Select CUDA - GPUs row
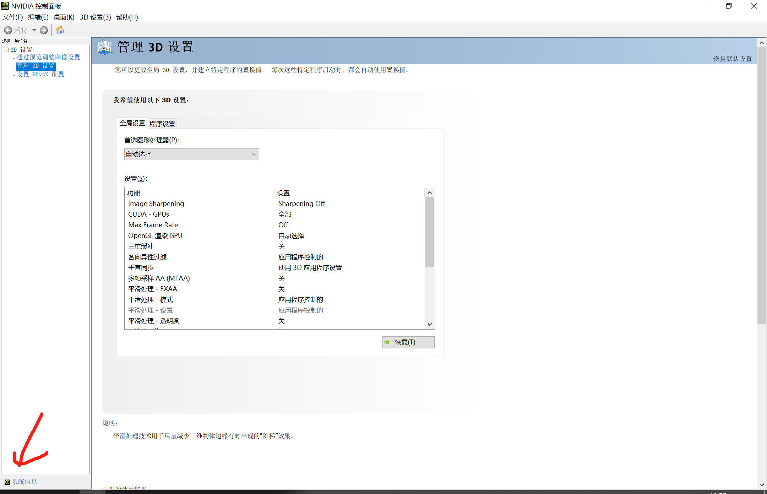Viewport: 767px width, 494px height. (275, 214)
